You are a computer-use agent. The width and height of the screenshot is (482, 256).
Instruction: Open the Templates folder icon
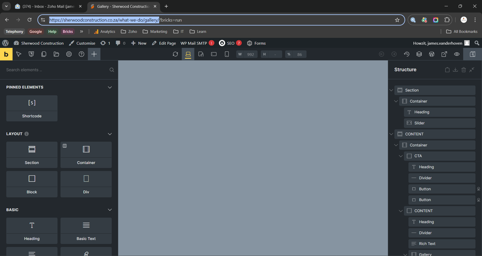coord(56,54)
